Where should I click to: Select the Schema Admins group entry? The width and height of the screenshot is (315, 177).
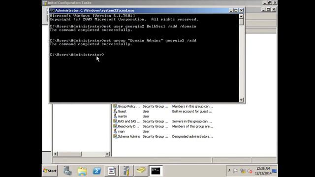163,137
